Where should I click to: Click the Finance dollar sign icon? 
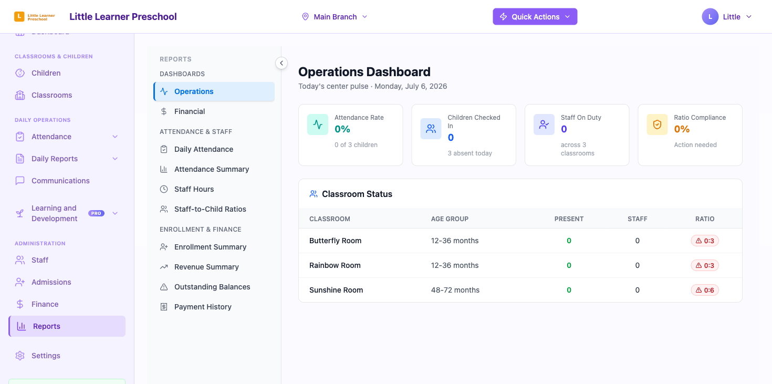pyautogui.click(x=20, y=304)
